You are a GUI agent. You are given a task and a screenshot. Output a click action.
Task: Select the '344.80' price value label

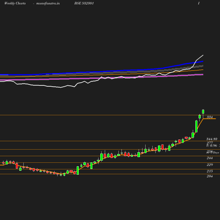tap(212, 139)
